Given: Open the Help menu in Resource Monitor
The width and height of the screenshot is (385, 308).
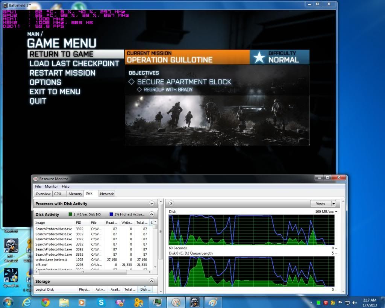Looking at the screenshot, I should pyautogui.click(x=65, y=187).
